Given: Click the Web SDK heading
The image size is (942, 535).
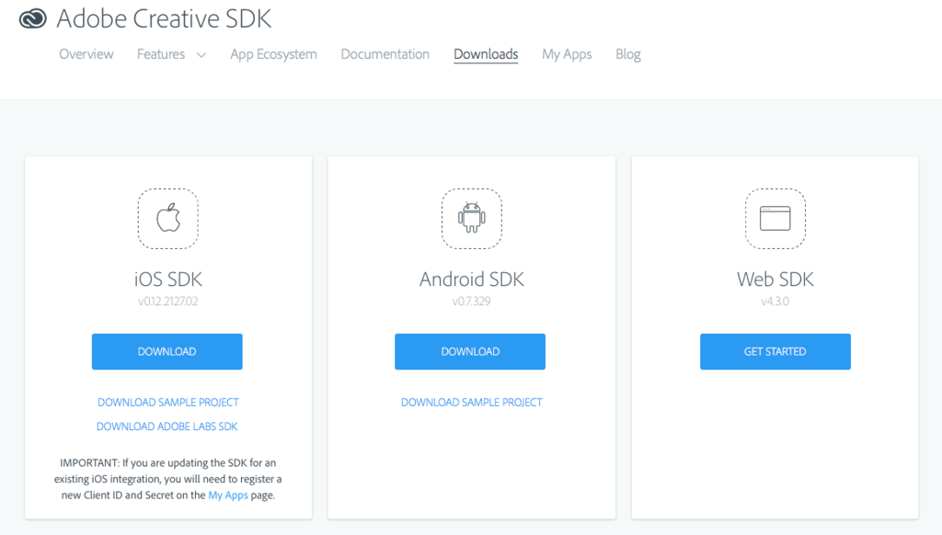Looking at the screenshot, I should click(775, 279).
